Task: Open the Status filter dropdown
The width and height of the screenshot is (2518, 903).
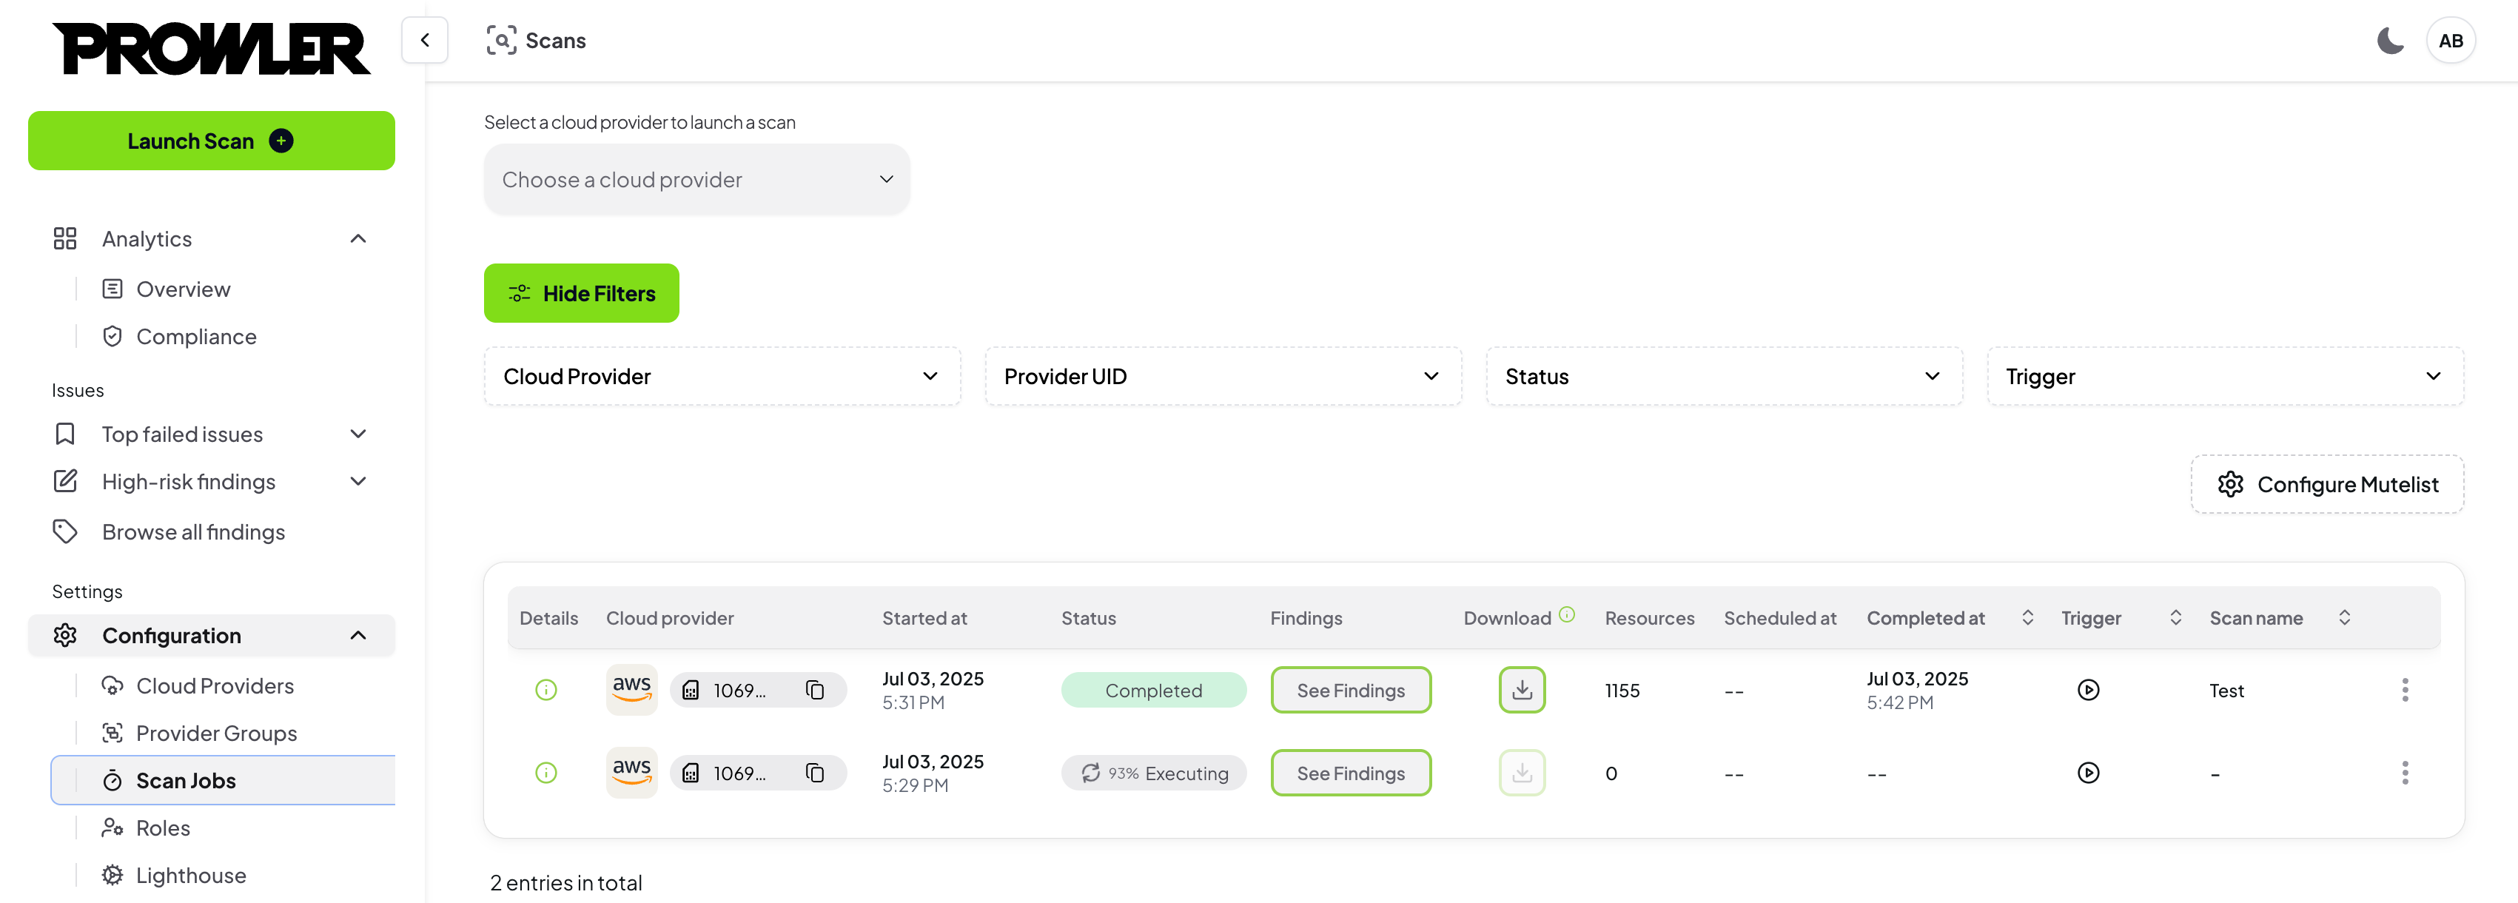Action: point(1722,376)
